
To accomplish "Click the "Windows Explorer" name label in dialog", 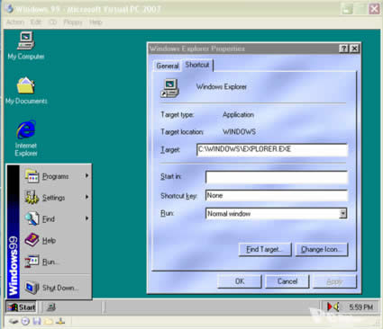I will [222, 87].
